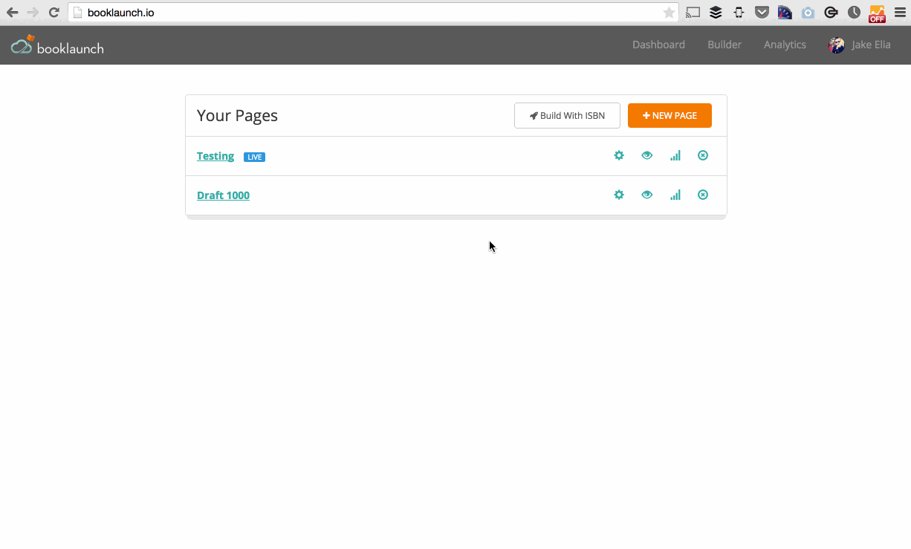
Task: Bookmark this page with the star icon
Action: tap(669, 13)
